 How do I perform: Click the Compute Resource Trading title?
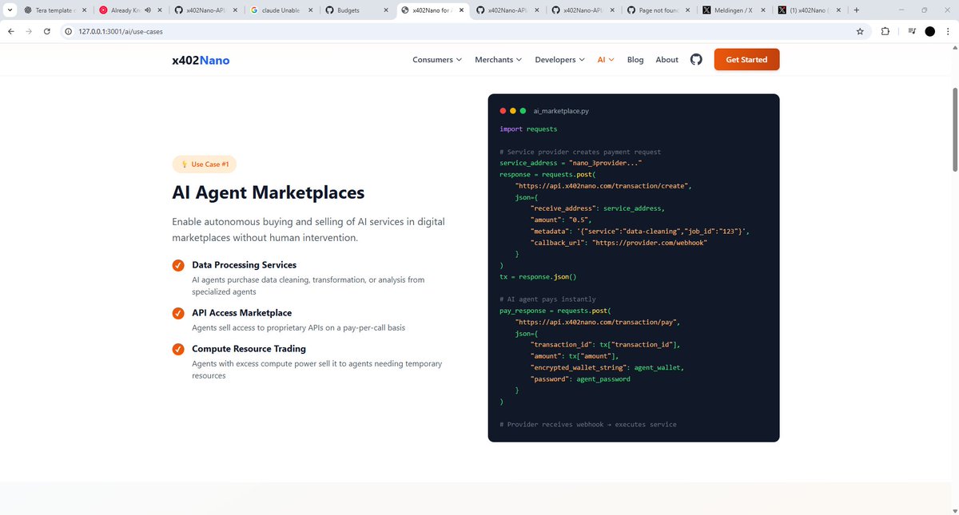pos(249,349)
